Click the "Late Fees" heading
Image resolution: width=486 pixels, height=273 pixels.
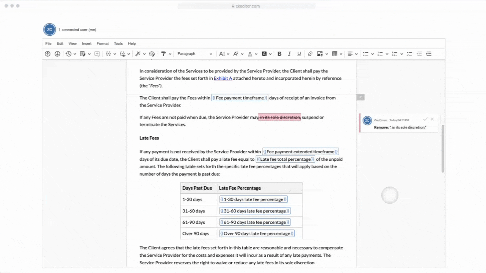(x=149, y=138)
